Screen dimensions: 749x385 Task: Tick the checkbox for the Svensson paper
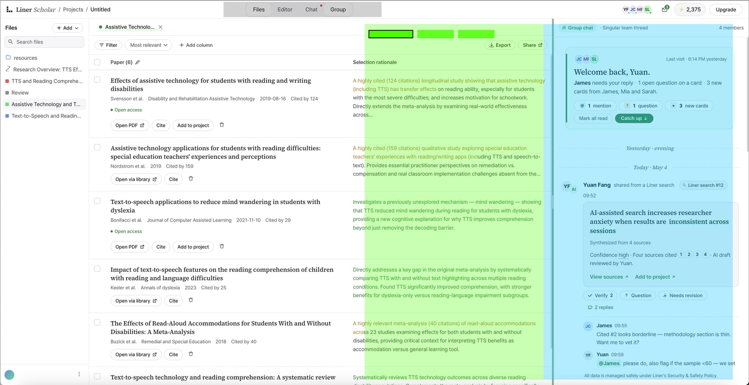(x=98, y=80)
